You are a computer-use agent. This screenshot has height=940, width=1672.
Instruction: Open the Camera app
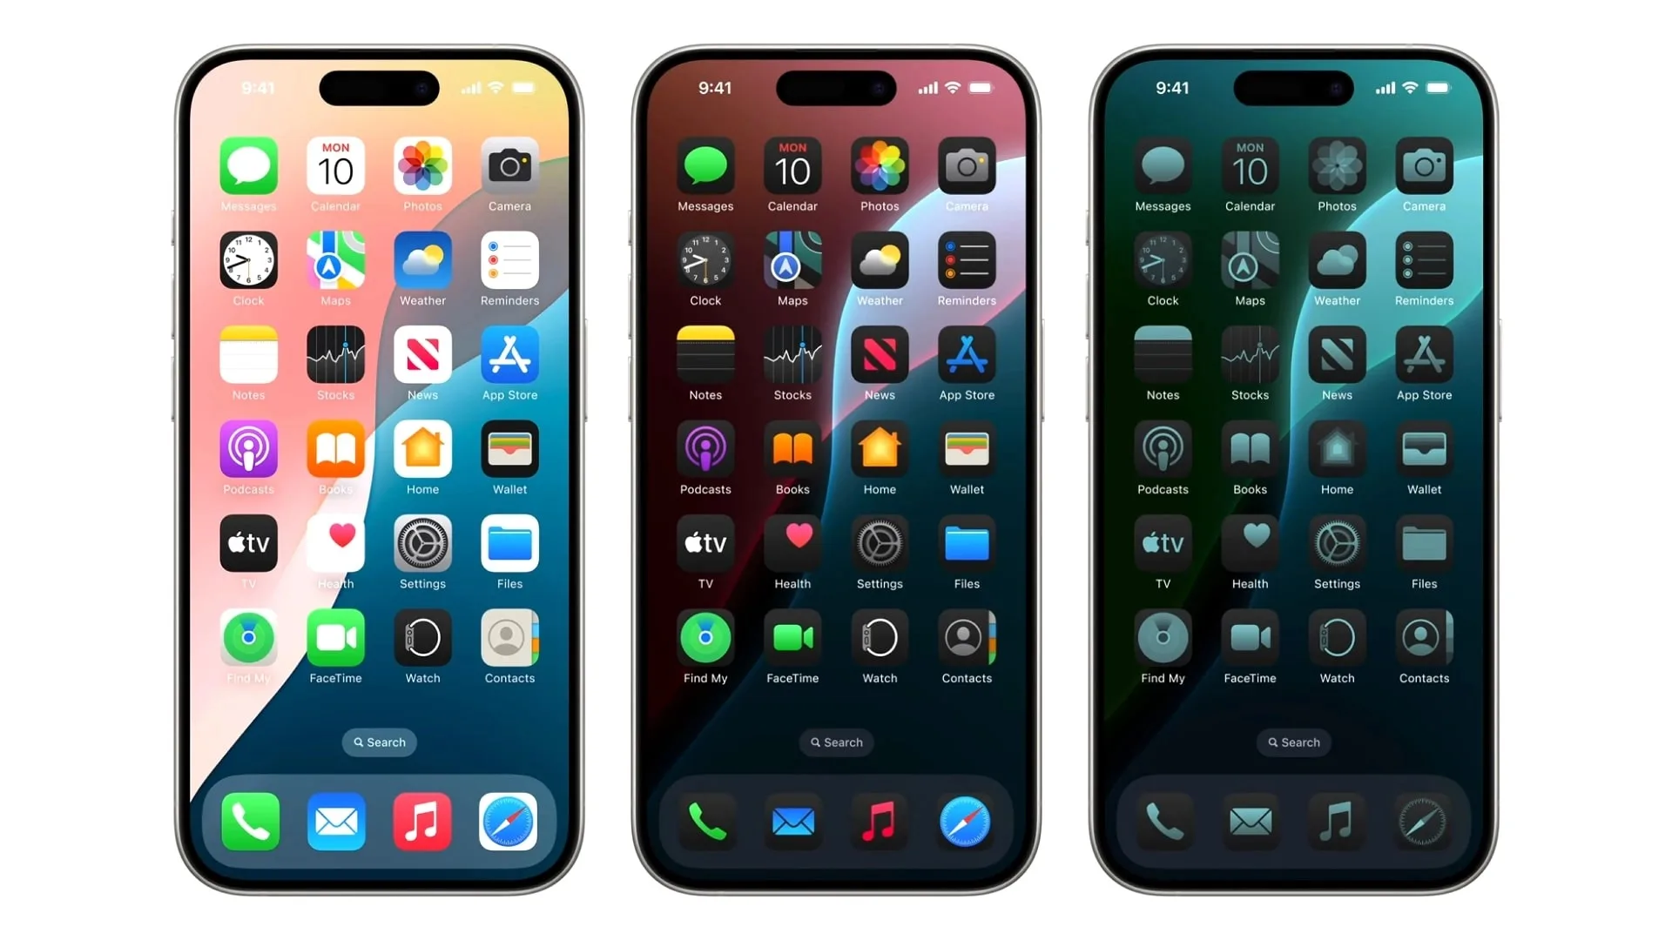coord(509,169)
